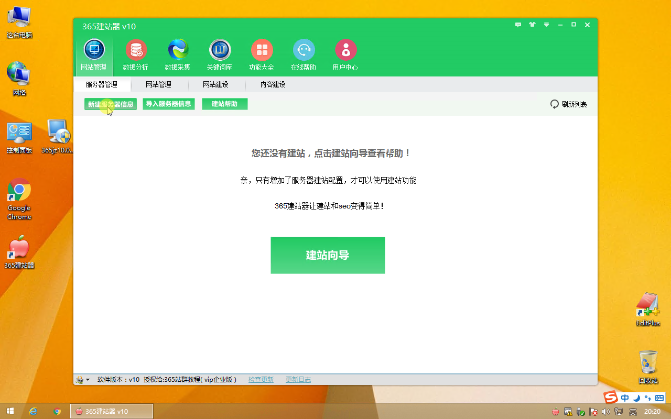Click the 检查更新 link in status bar

tap(261, 380)
